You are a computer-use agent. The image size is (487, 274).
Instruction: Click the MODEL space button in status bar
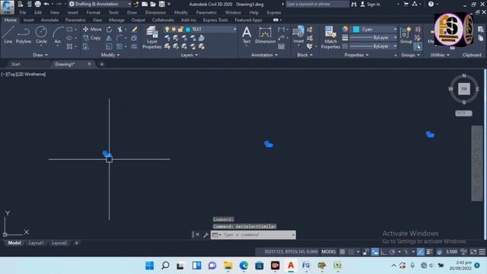point(329,252)
